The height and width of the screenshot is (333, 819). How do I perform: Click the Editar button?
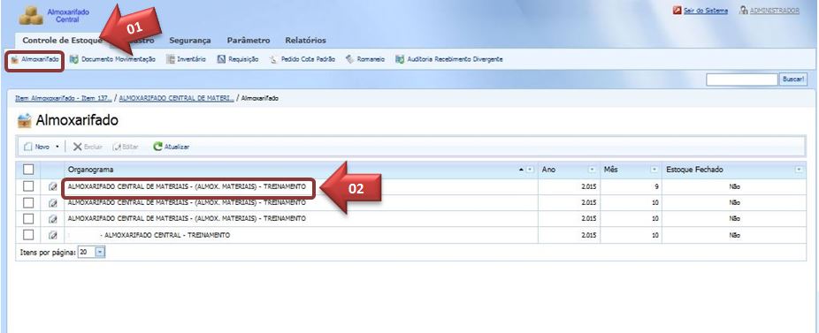pos(126,147)
